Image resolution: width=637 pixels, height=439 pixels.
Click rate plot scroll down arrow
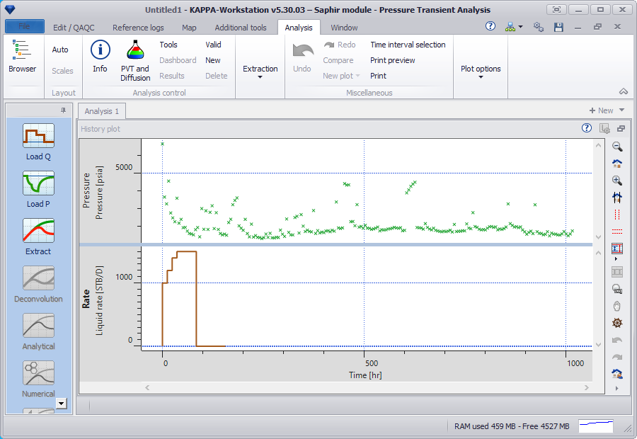[598, 344]
